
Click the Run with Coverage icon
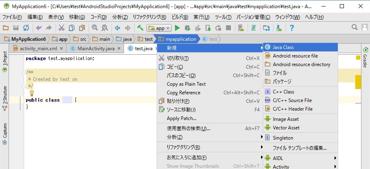[x=198, y=28]
